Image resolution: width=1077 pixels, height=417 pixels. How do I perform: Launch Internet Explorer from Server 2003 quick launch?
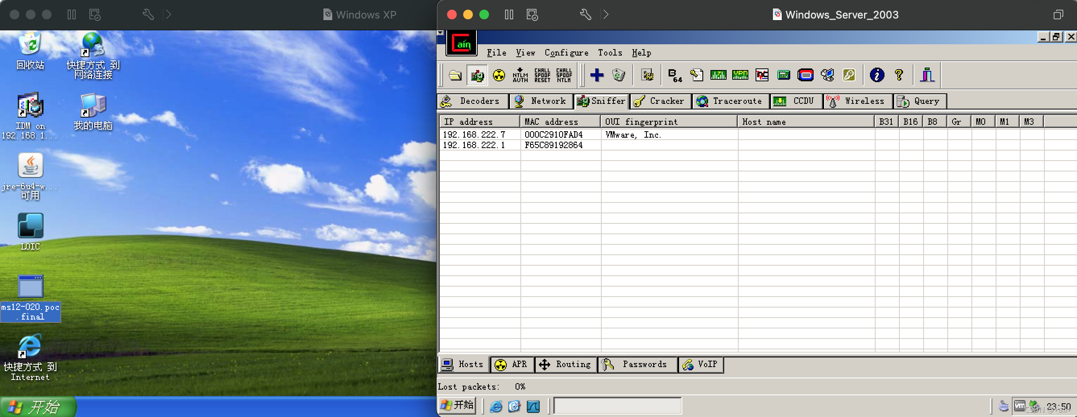click(496, 406)
